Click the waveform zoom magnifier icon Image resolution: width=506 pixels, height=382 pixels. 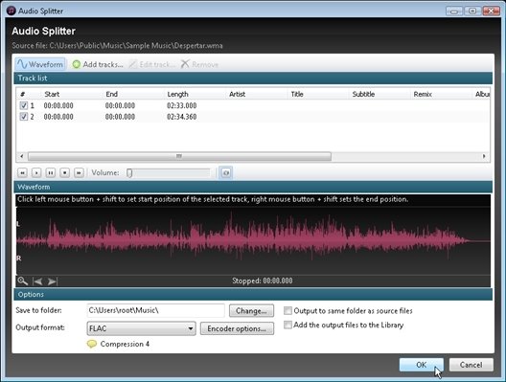click(23, 281)
